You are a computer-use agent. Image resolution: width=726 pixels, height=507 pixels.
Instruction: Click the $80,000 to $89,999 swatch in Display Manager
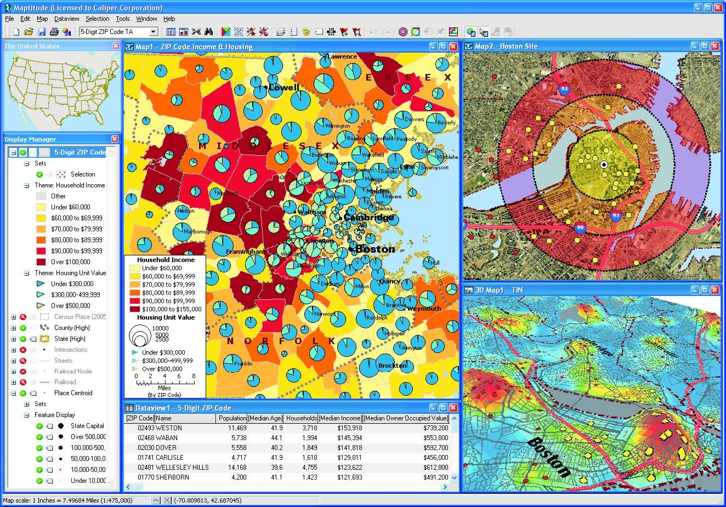(41, 240)
